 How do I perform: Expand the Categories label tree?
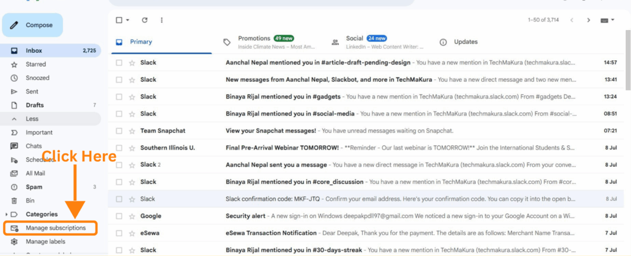point(6,215)
